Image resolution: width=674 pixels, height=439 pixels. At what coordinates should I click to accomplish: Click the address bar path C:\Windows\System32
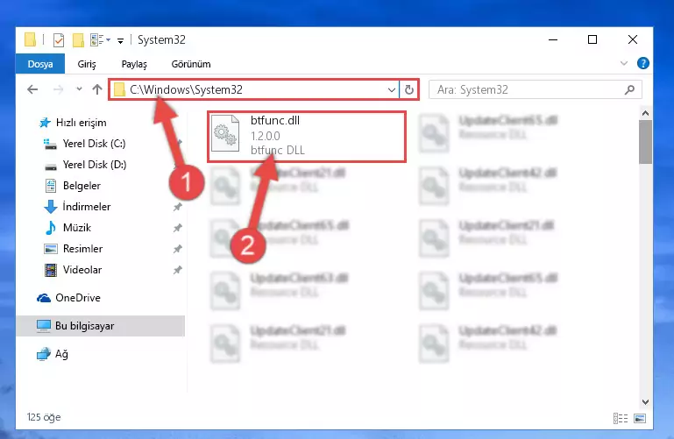click(186, 89)
